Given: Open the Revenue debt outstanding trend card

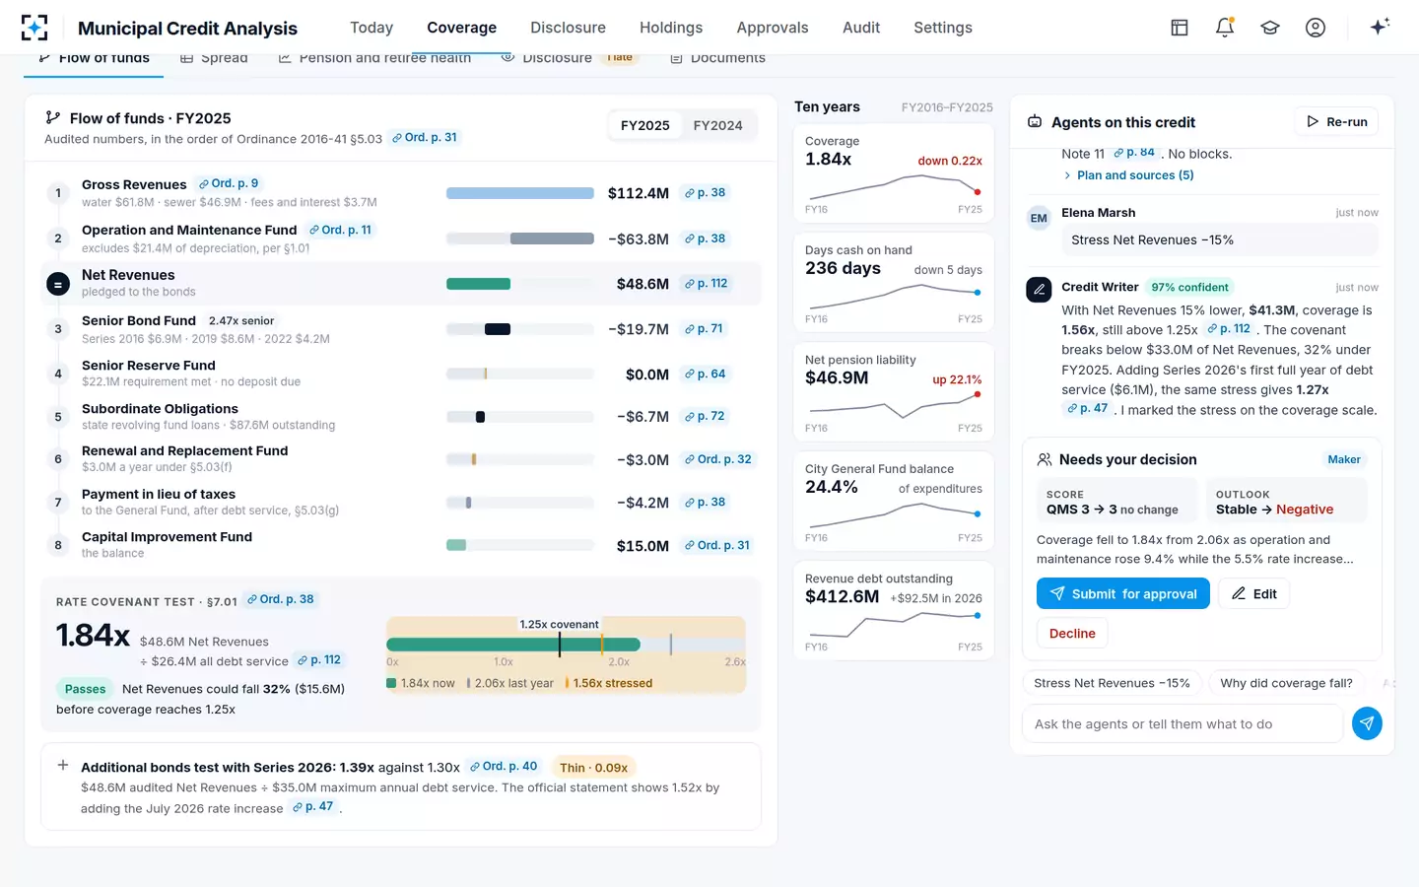Looking at the screenshot, I should 894,610.
